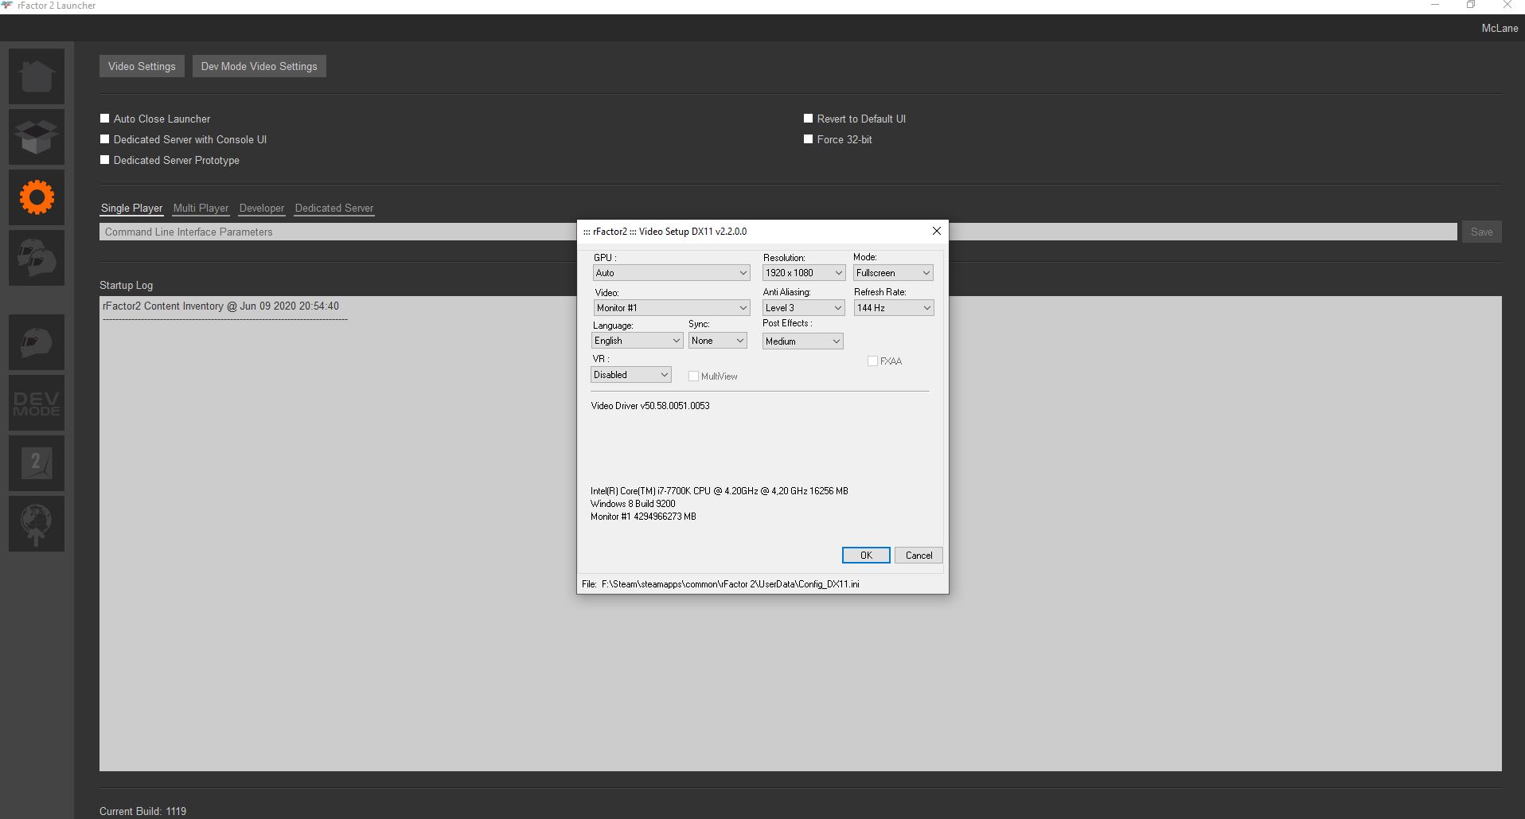Confirm video setup with OK
The height and width of the screenshot is (819, 1525).
(866, 556)
